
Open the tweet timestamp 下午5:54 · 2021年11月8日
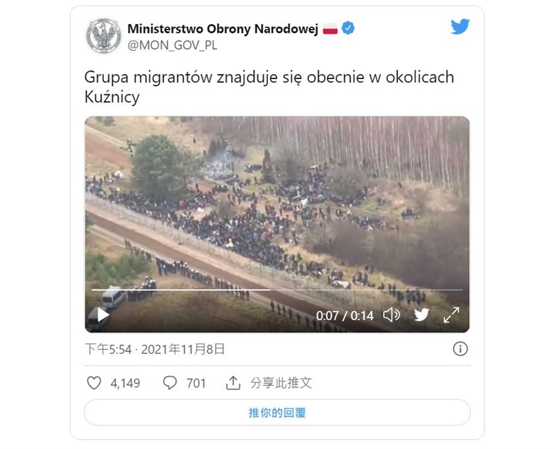[x=155, y=349]
